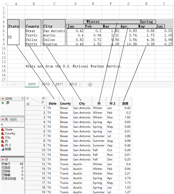
Task: Click data value 4.98 in data table
Action: coord(125,141)
